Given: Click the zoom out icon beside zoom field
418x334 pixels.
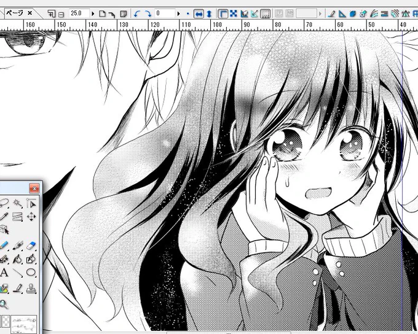Looking at the screenshot, I should [61, 14].
